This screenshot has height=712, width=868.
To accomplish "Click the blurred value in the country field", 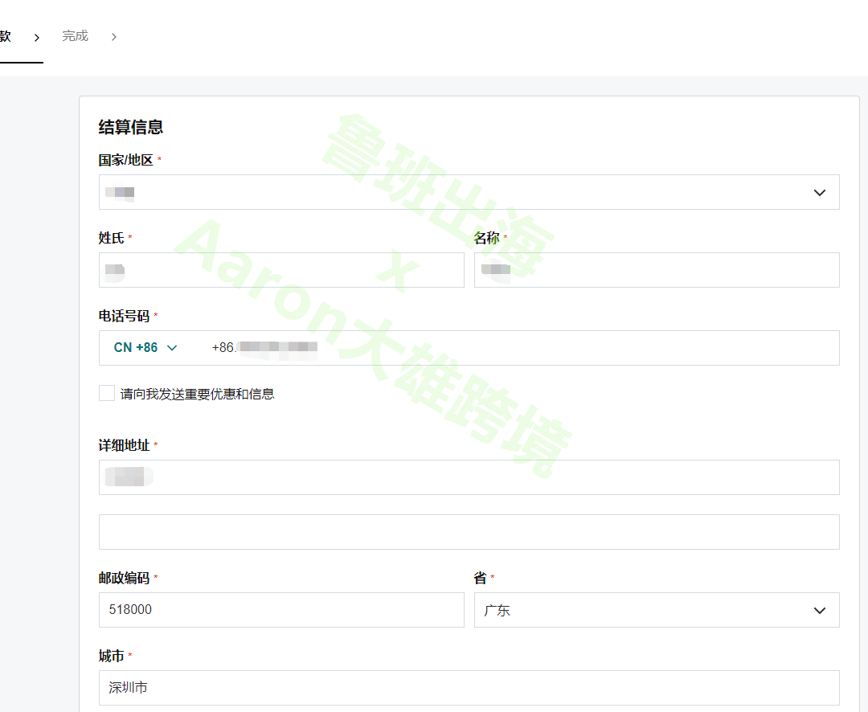I will 119,192.
